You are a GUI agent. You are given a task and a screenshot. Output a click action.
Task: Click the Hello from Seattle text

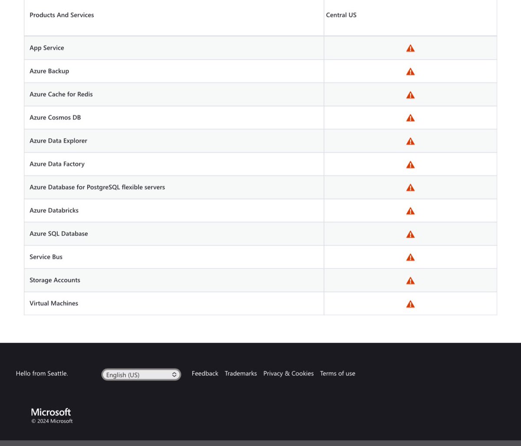(x=42, y=373)
